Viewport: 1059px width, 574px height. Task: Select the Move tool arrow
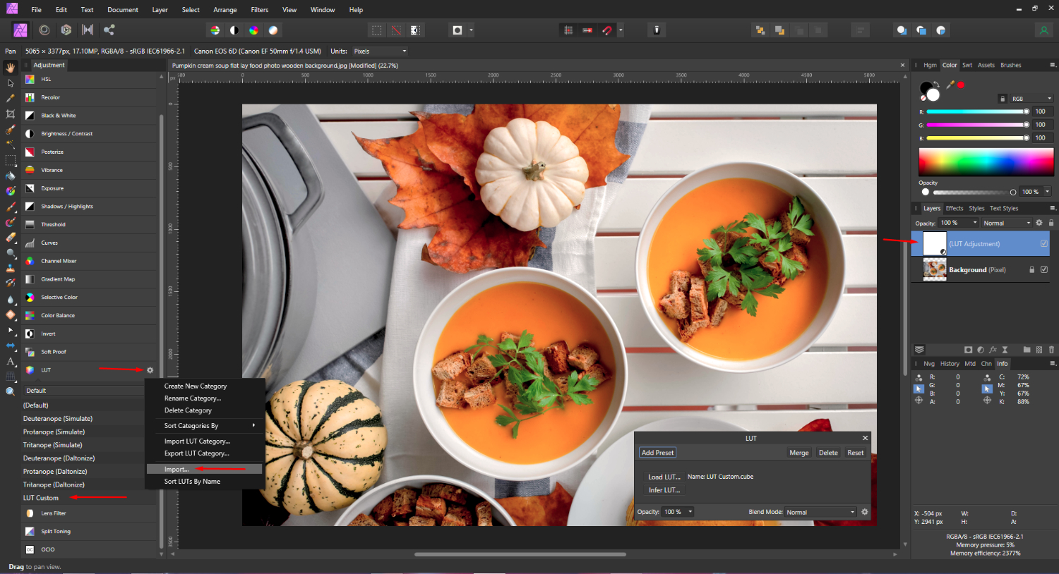(x=11, y=83)
